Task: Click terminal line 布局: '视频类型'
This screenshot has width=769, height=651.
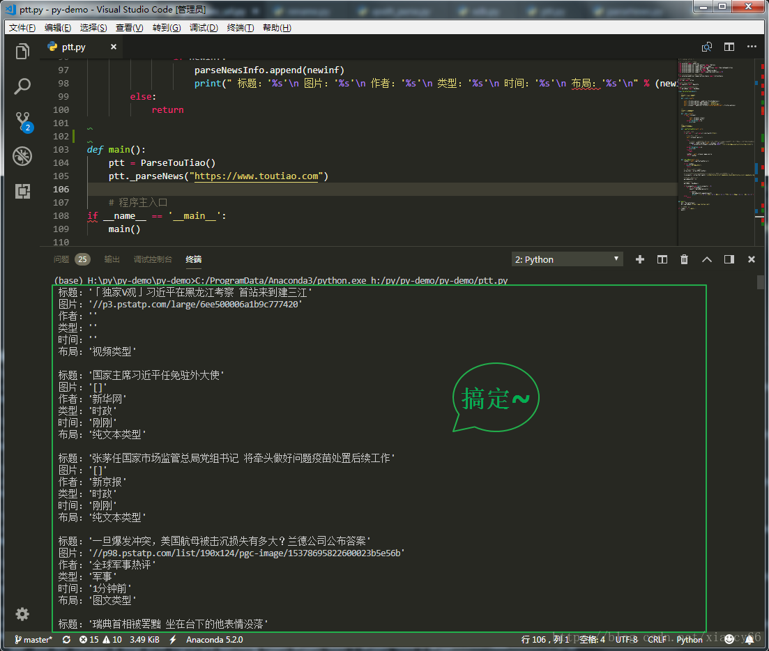Action: [x=97, y=351]
